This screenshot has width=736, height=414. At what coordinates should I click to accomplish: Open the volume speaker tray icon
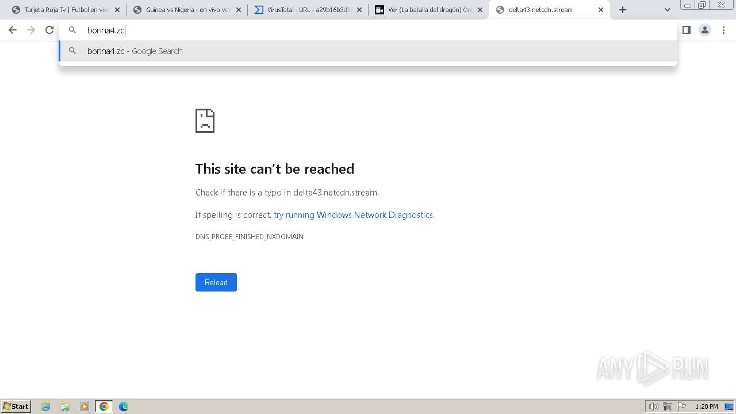coord(654,407)
